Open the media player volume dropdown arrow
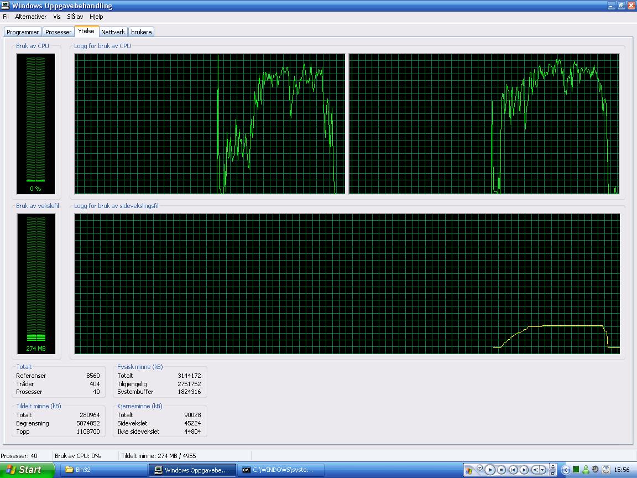 point(542,470)
